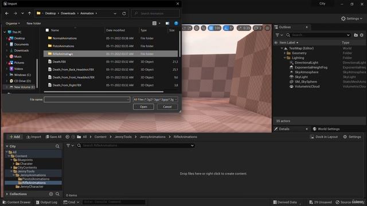Open Outliner filter options
The height and width of the screenshot is (206, 367).
(x=279, y=35)
